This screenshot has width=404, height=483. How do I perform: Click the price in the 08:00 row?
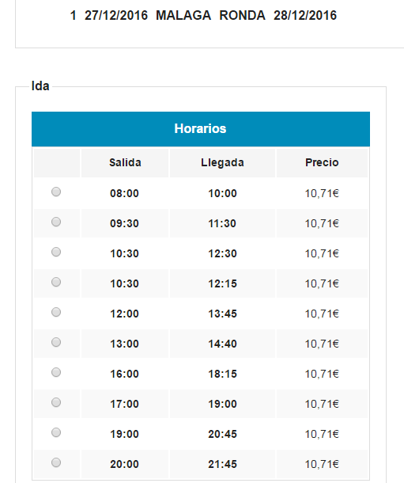click(x=322, y=193)
